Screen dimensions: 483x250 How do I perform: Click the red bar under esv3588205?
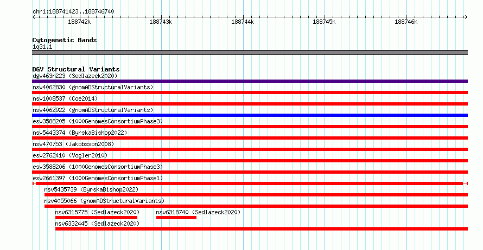[250, 127]
